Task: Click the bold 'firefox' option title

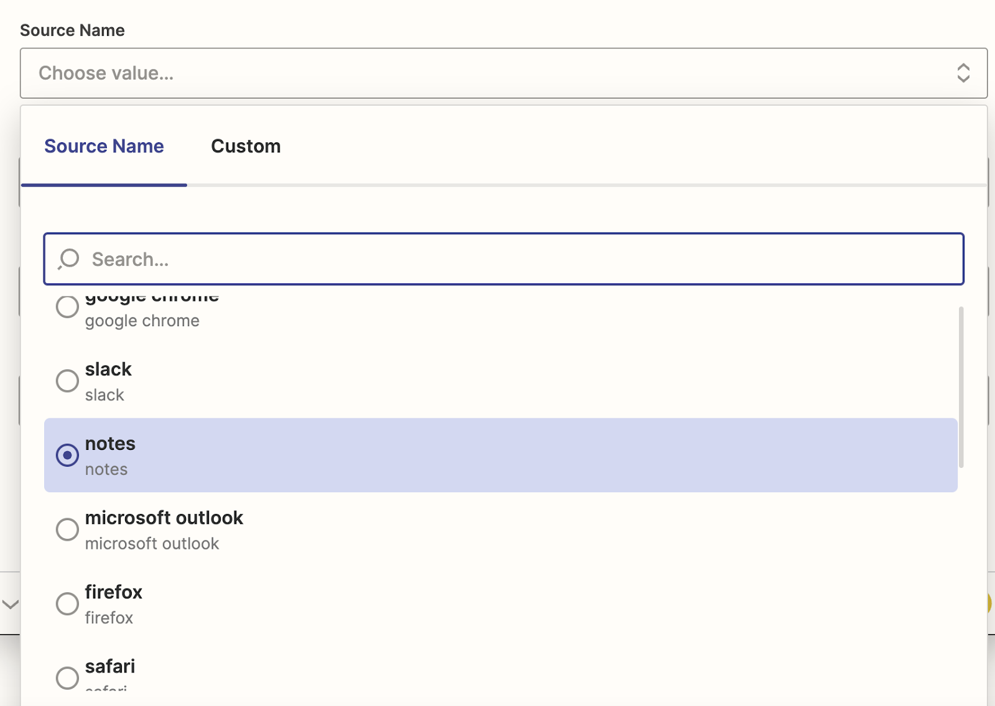Action: point(113,592)
